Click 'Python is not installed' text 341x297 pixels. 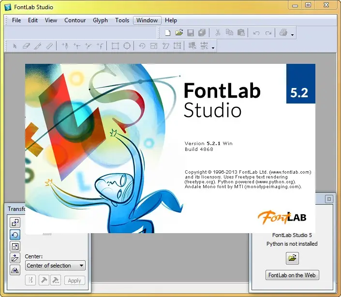point(292,244)
